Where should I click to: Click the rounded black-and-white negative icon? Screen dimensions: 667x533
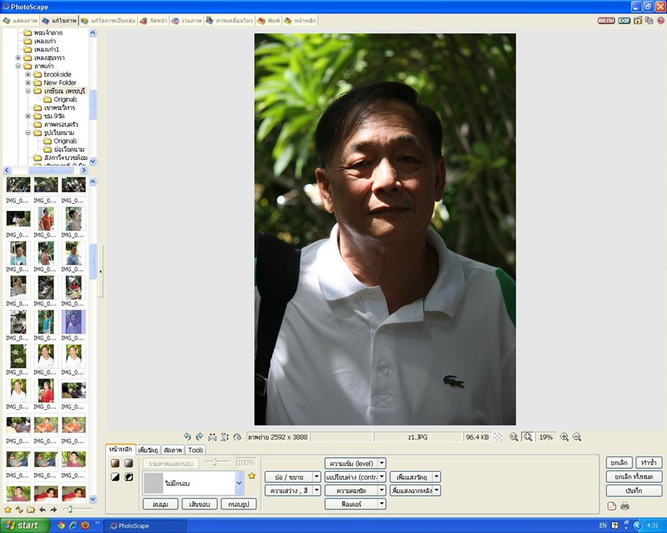pos(129,477)
